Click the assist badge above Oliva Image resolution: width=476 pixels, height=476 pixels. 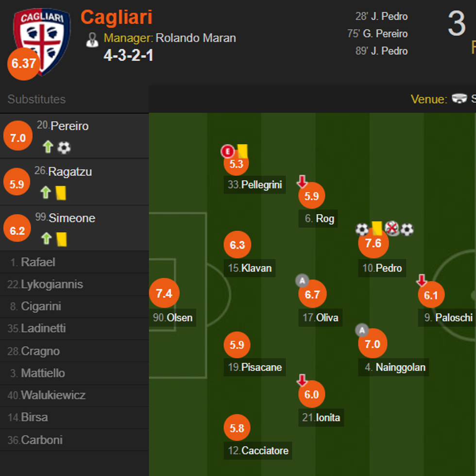click(x=302, y=280)
